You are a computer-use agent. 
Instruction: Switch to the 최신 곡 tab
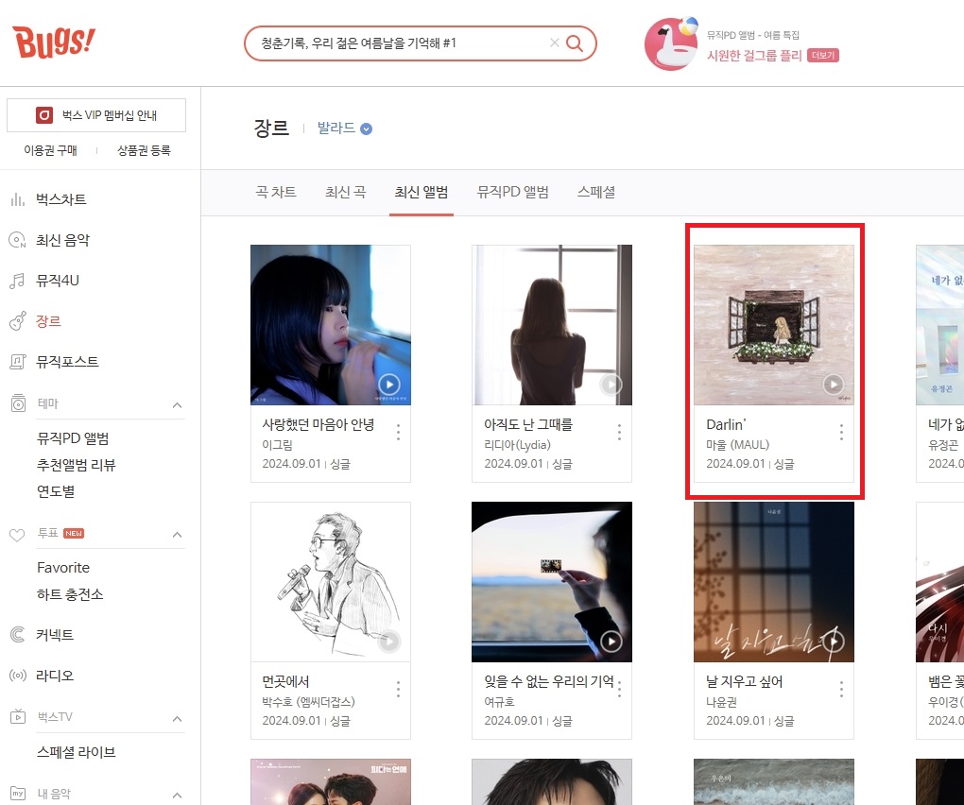click(x=346, y=193)
